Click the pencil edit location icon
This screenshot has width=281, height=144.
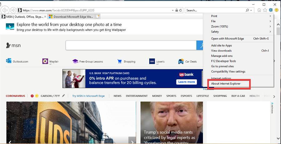click(63, 96)
